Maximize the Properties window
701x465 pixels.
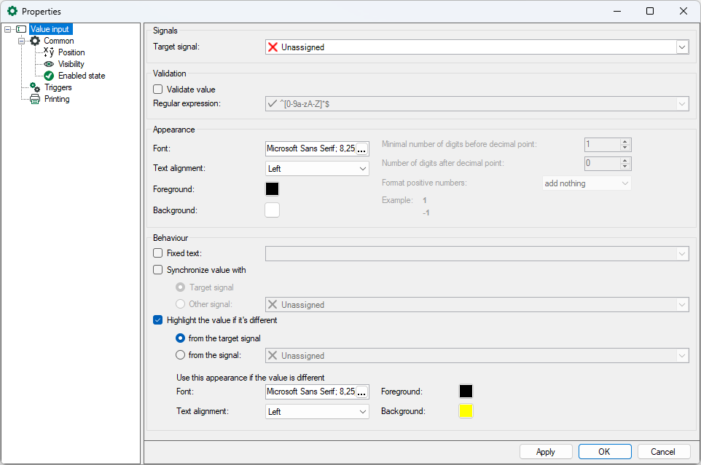pyautogui.click(x=650, y=11)
